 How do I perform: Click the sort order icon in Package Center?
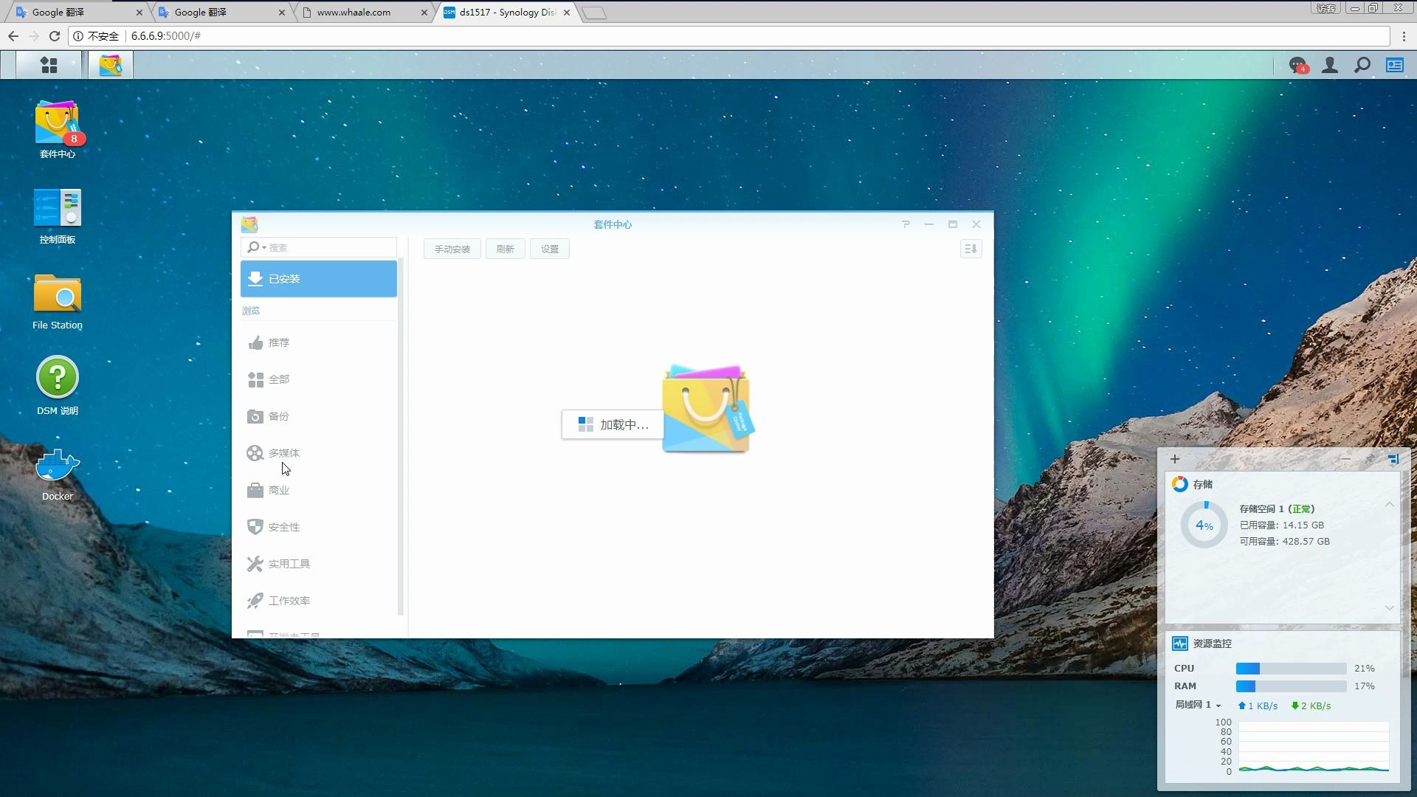click(x=970, y=249)
